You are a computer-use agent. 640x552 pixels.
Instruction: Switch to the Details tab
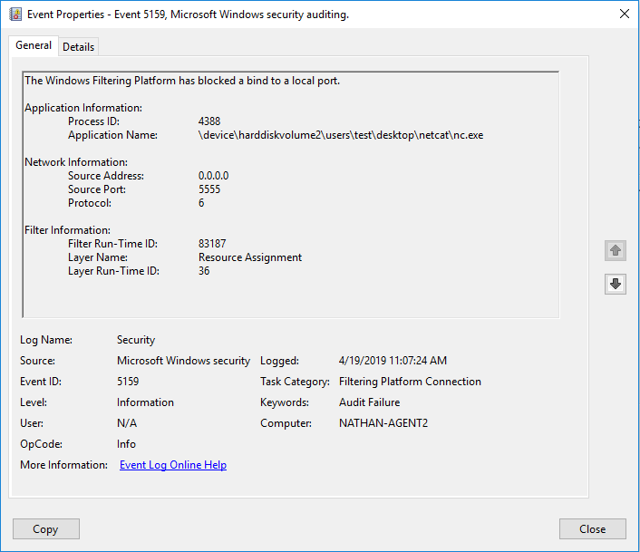coord(79,46)
